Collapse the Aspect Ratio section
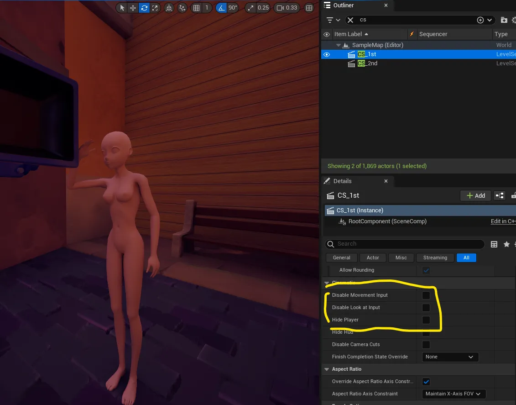Screen dimensions: 516x405 pos(327,369)
